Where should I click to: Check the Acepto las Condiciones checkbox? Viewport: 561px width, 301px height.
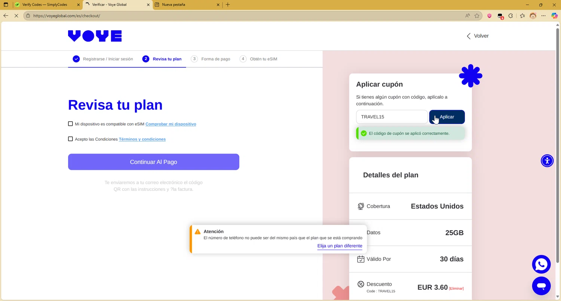[x=70, y=139]
